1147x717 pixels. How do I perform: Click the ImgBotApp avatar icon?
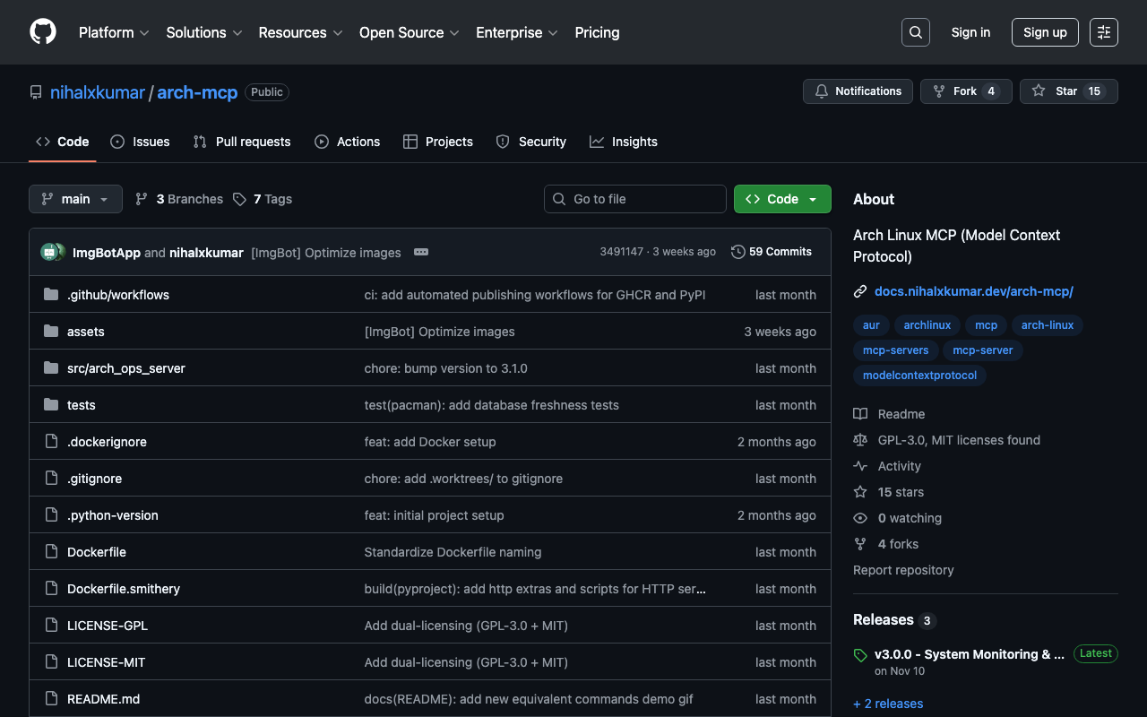49,252
